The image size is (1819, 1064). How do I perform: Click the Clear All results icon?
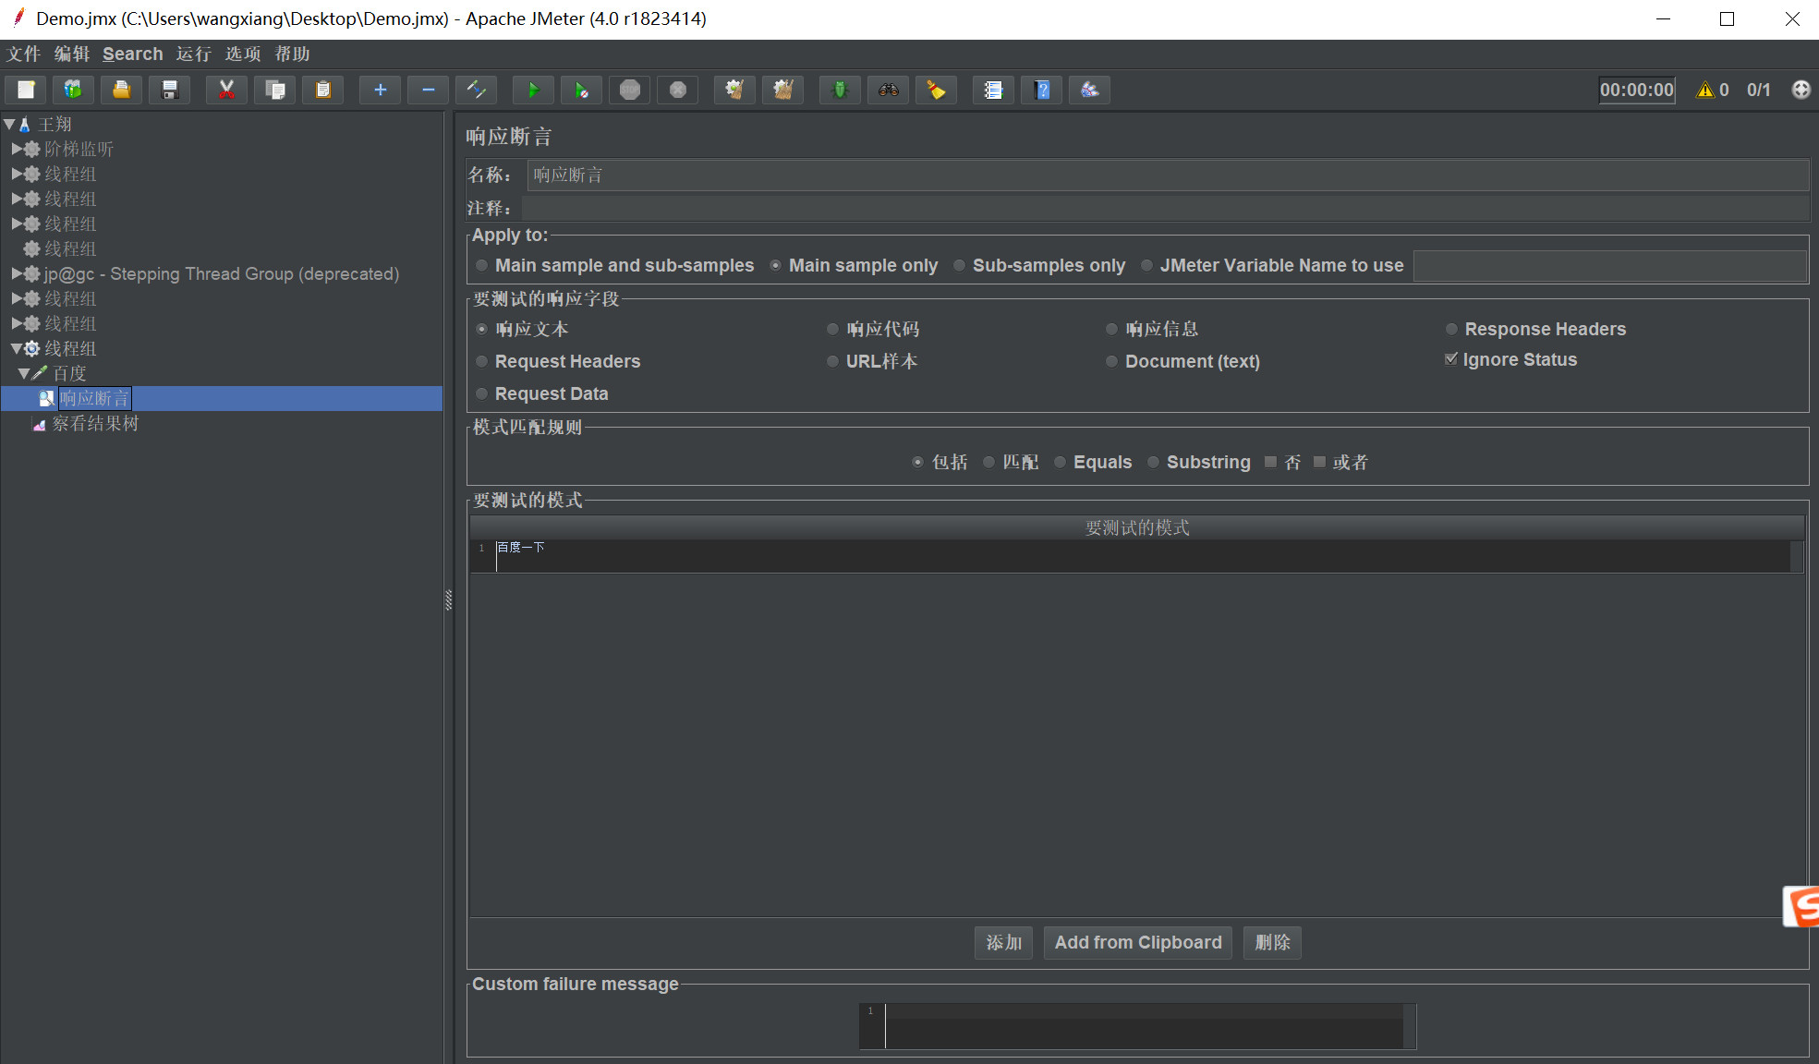click(782, 90)
